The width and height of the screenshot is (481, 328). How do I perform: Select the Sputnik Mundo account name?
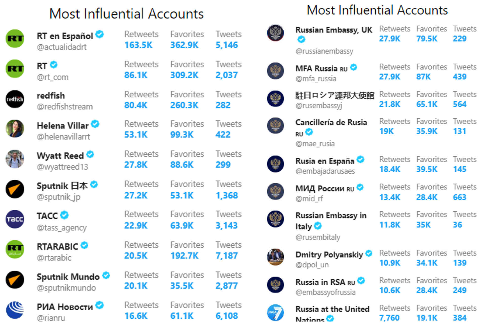click(68, 277)
